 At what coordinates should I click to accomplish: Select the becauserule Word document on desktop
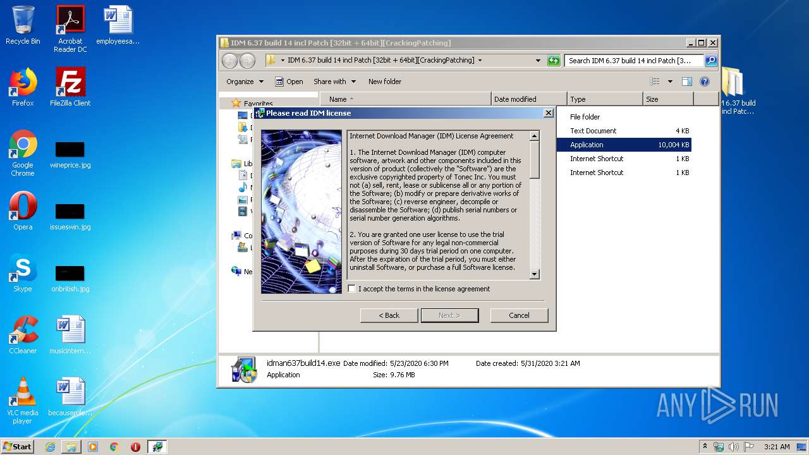pos(70,397)
